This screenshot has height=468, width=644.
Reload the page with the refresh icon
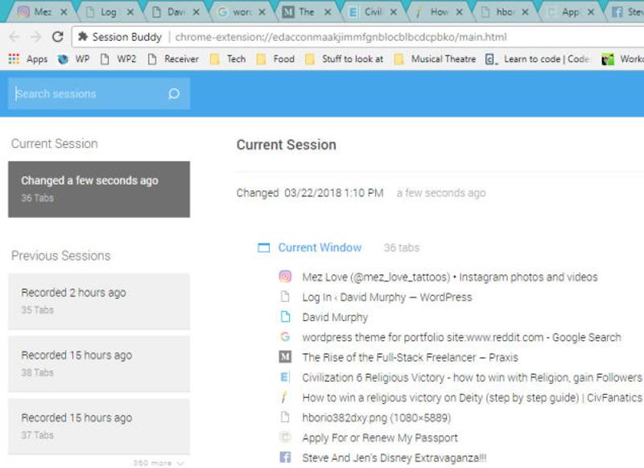click(57, 37)
